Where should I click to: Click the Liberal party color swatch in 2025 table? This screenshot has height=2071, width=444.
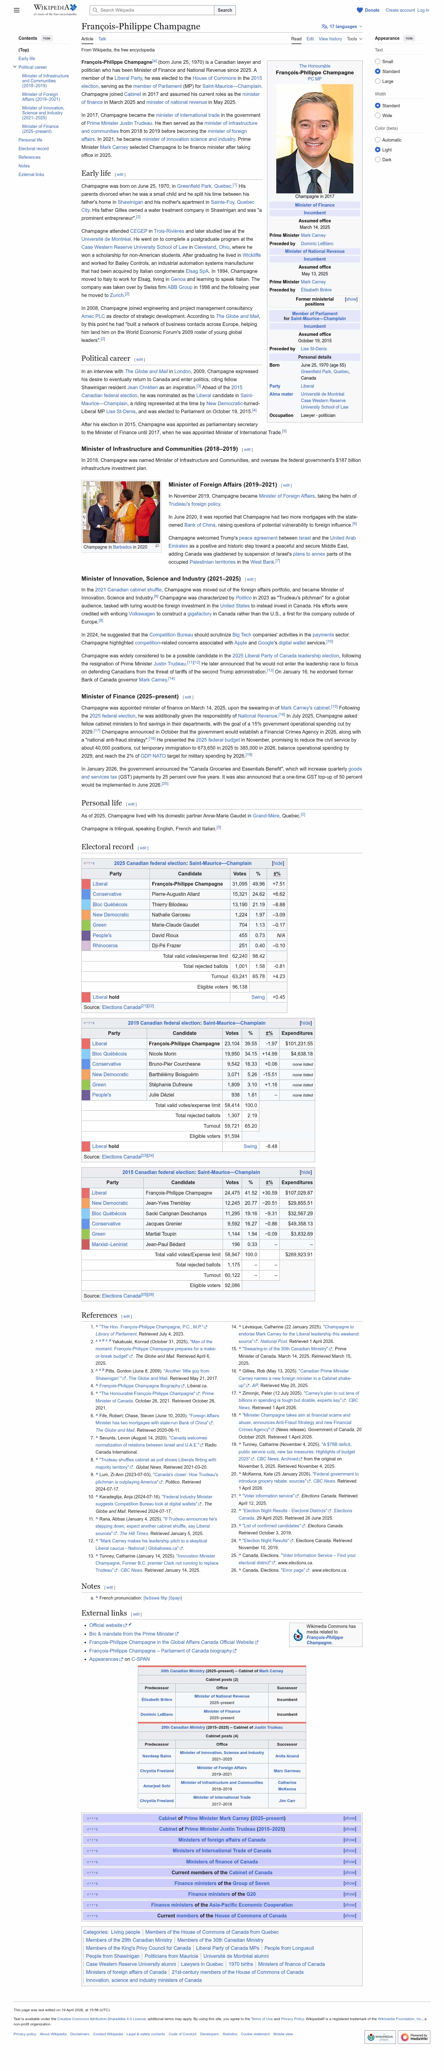(x=86, y=883)
